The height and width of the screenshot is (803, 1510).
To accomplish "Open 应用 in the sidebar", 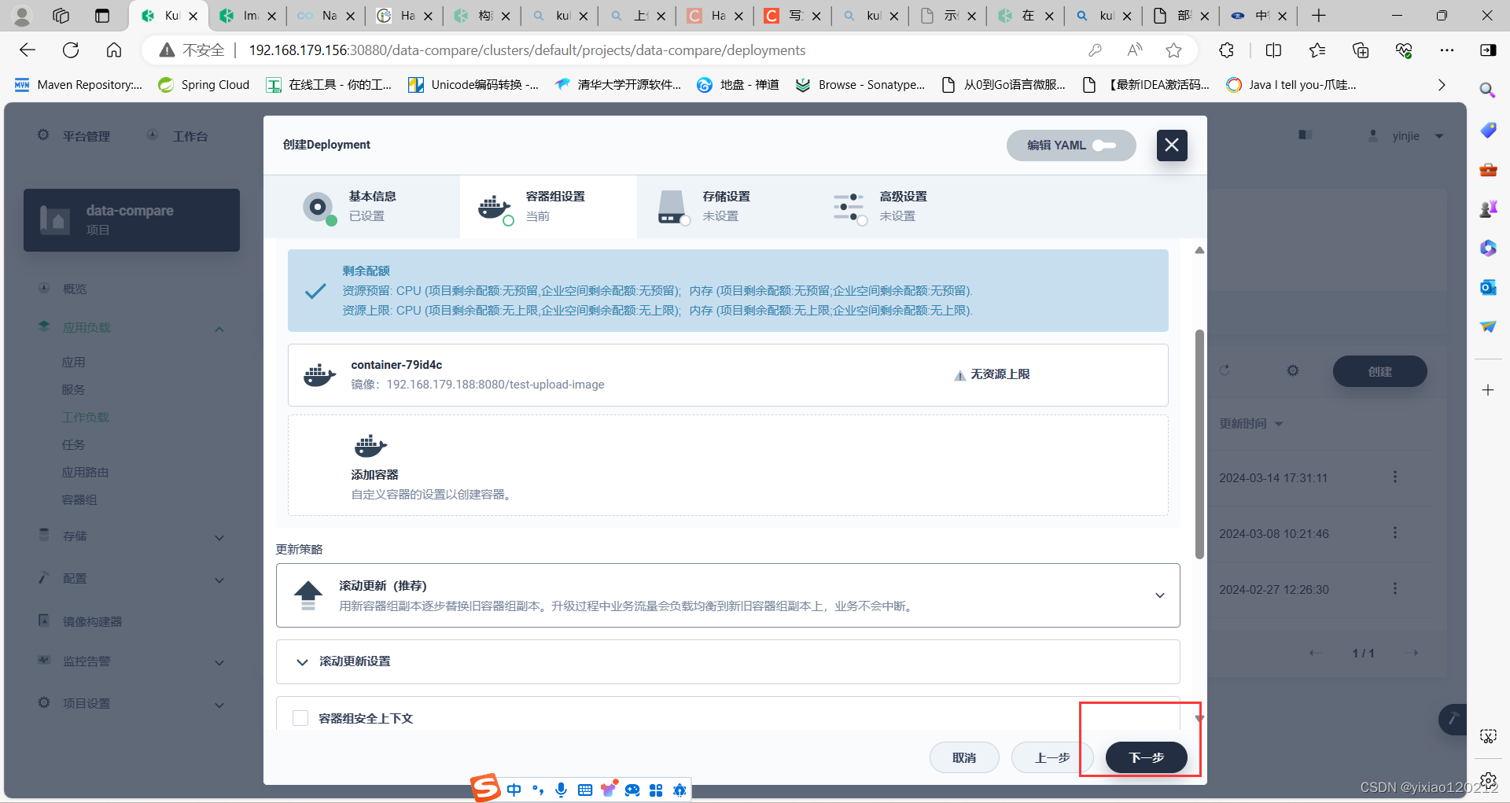I will point(73,363).
